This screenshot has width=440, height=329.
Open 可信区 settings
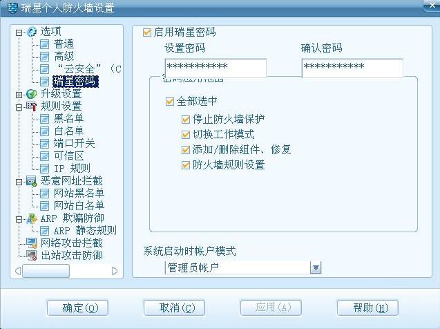(x=69, y=156)
